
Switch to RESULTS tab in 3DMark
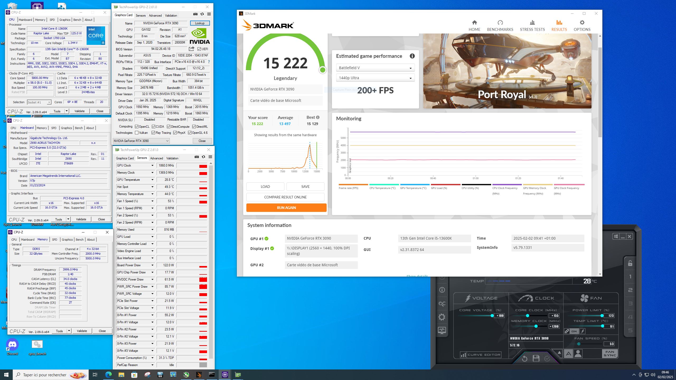(x=559, y=26)
